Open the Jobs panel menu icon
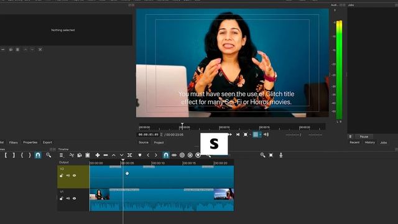The width and height of the screenshot is (398, 224). coord(350,137)
